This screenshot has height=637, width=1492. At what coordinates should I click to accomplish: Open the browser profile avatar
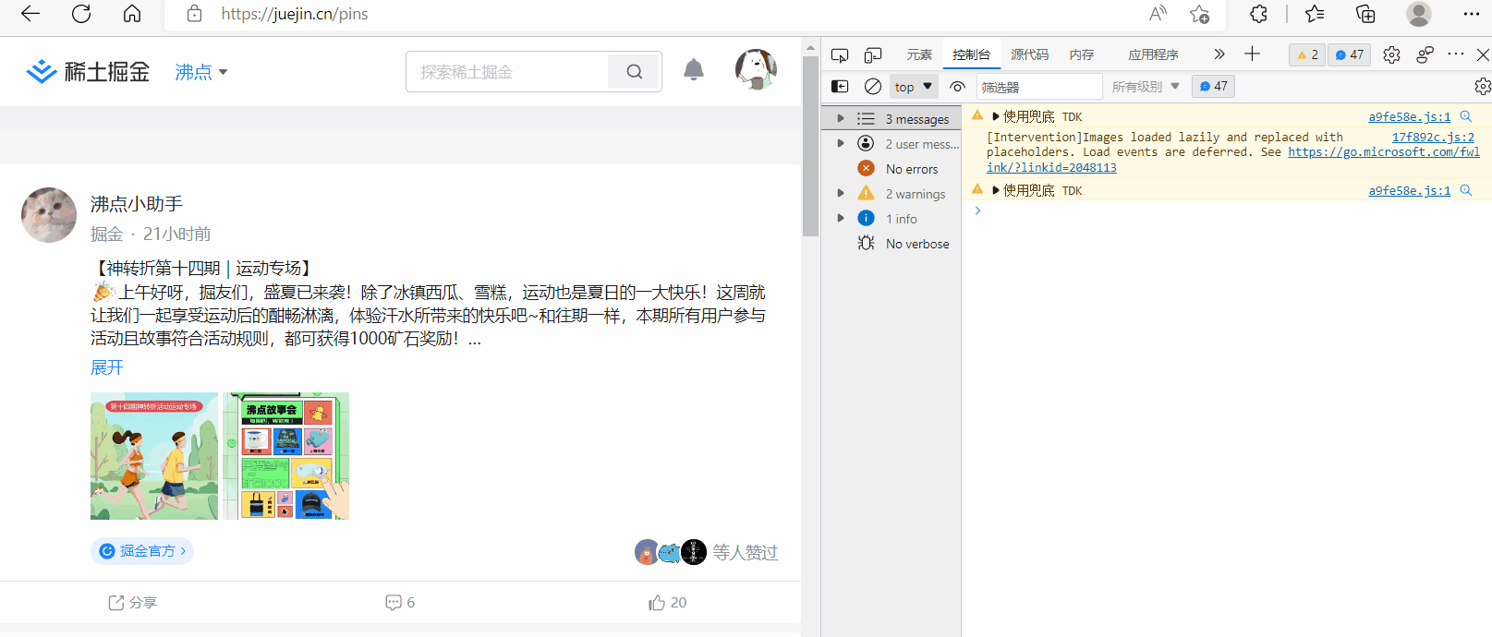click(1419, 14)
